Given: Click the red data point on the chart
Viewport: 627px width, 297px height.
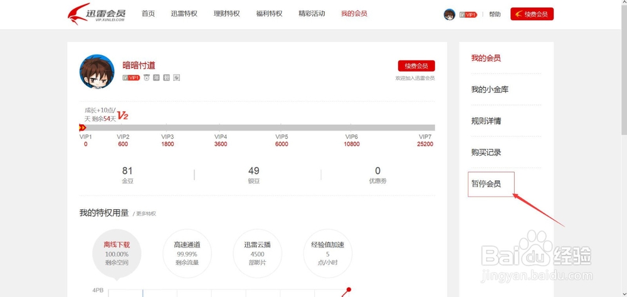Looking at the screenshot, I should tap(349, 289).
